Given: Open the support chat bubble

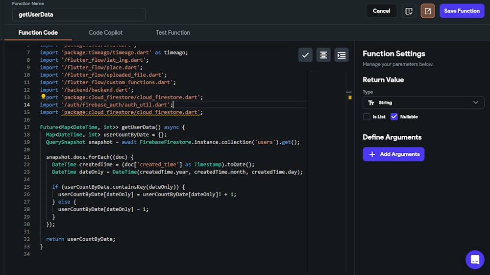Looking at the screenshot, I should click(x=475, y=260).
